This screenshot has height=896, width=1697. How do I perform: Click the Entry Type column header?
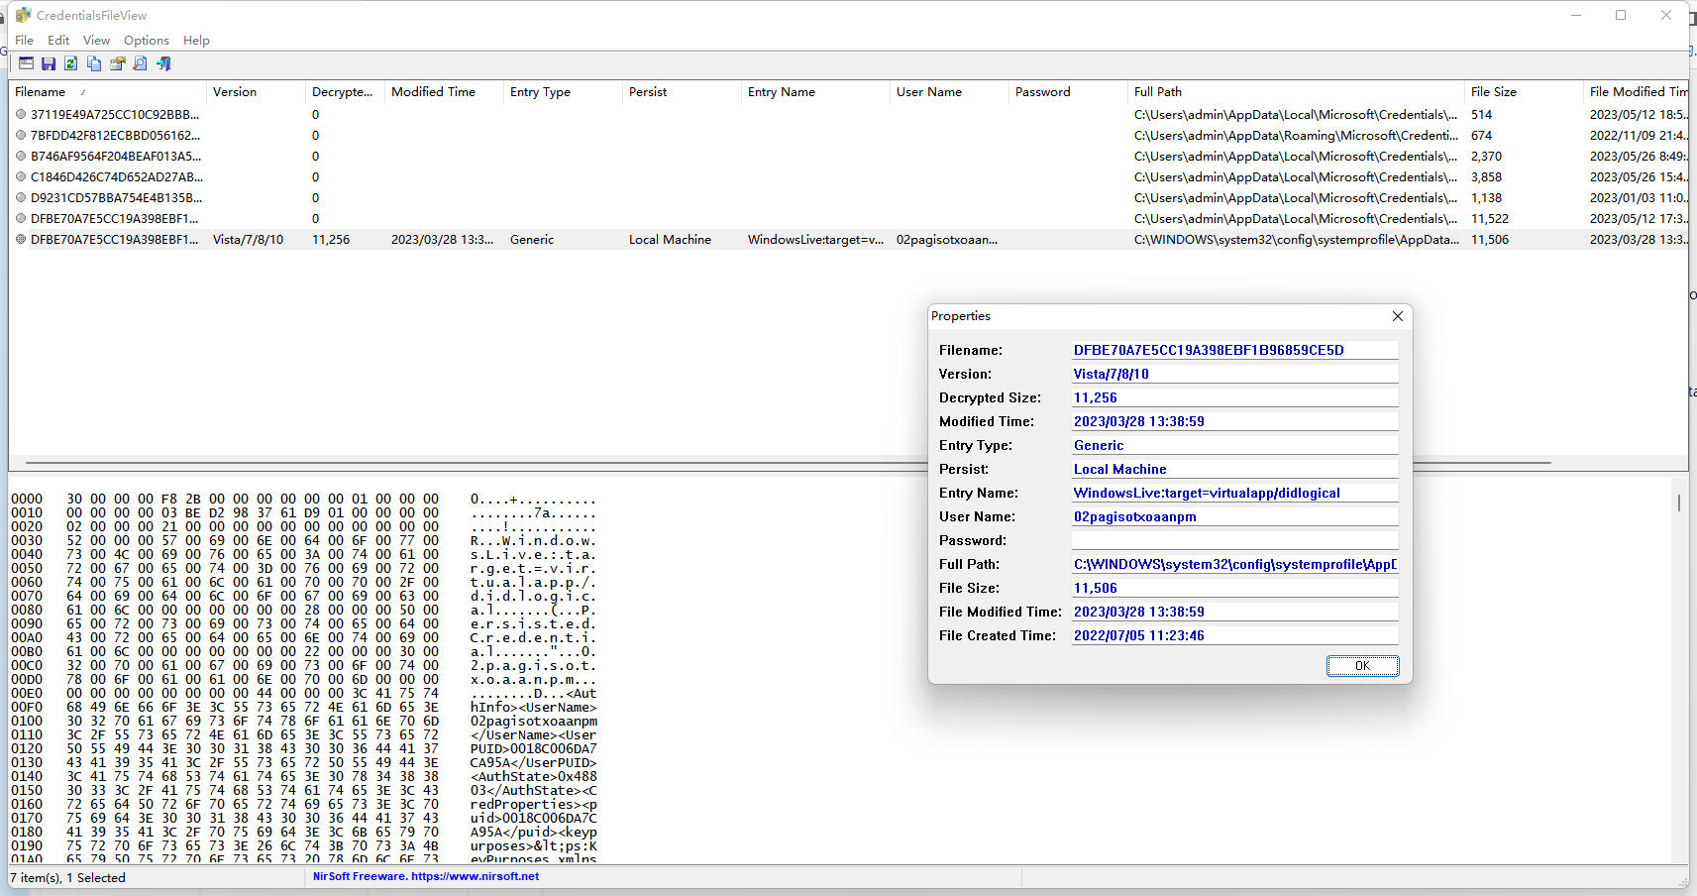coord(540,92)
